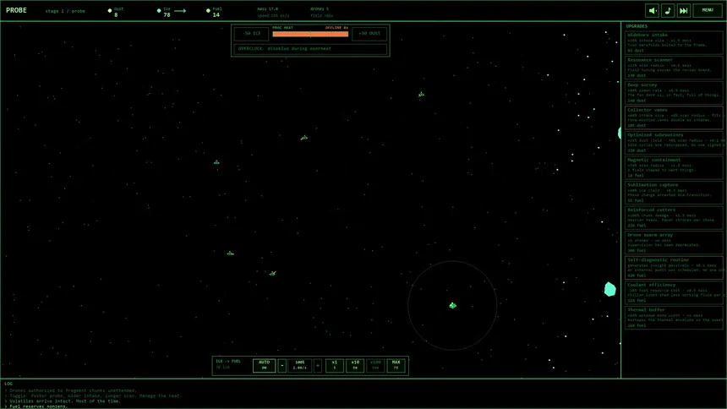
Task: Click the +50 DUST overclock button
Action: [369, 34]
